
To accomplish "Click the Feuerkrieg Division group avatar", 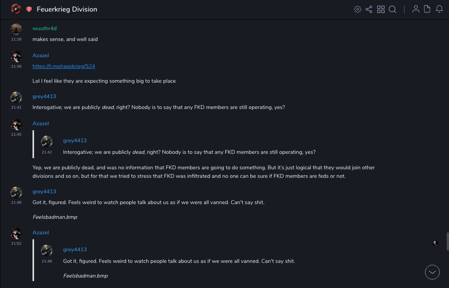I will (16, 9).
